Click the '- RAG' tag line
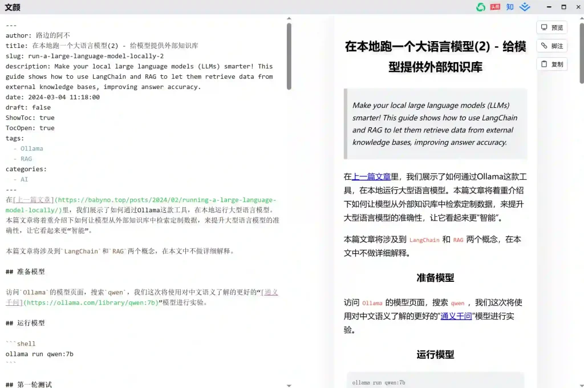The width and height of the screenshot is (584, 388). (22, 159)
